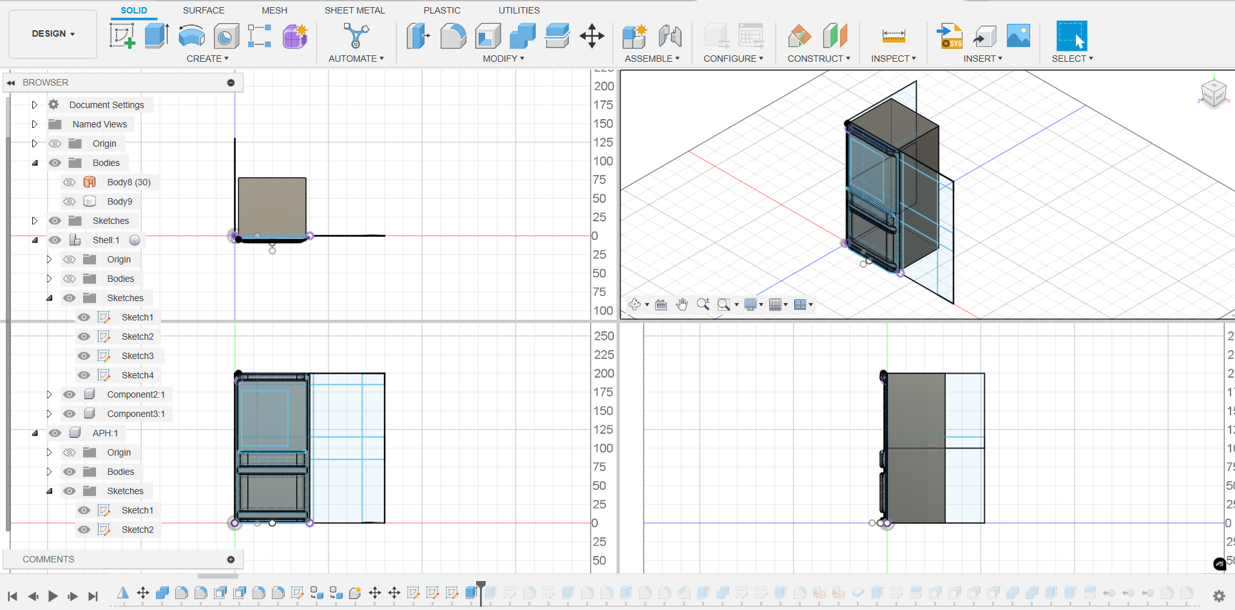Select the Extrude tool
The width and height of the screenshot is (1235, 610).
tap(157, 36)
